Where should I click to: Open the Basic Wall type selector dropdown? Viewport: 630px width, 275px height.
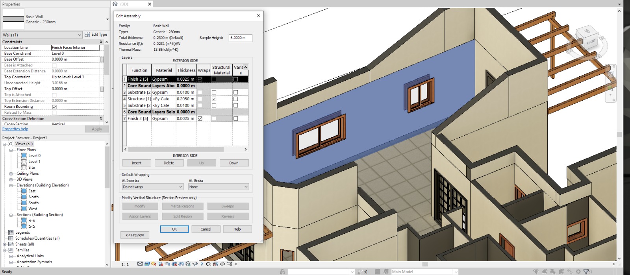107,19
